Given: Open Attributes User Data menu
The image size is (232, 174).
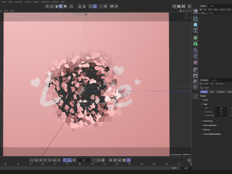Looking at the screenshot, I should (x=219, y=84).
